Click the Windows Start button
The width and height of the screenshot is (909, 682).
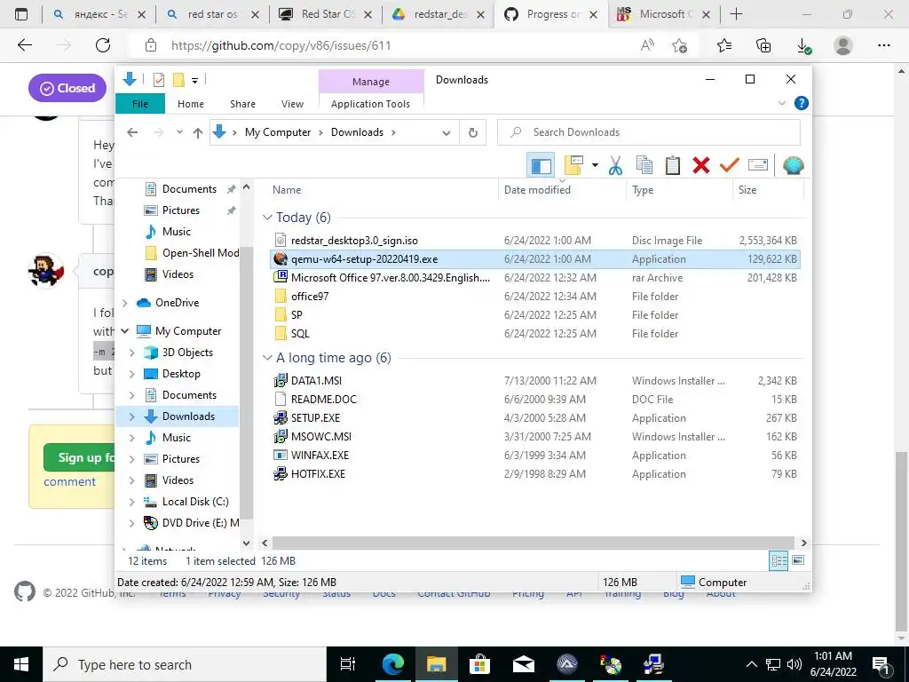(21, 664)
